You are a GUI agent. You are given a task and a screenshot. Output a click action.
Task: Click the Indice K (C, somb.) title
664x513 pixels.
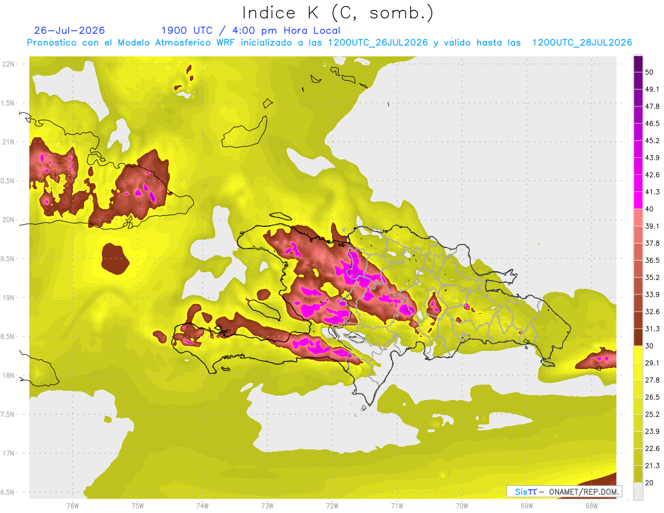[338, 13]
